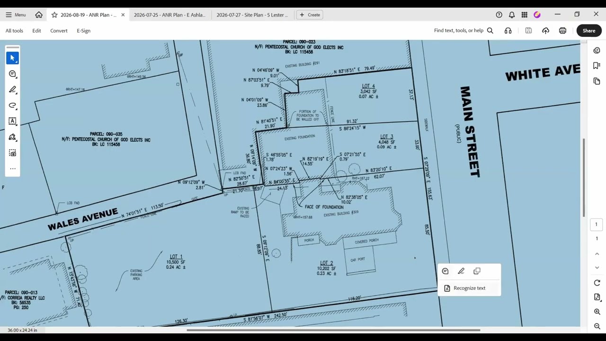Star the 2026-08-19 ANR Plan tab
The width and height of the screenshot is (606, 341).
pos(54,15)
